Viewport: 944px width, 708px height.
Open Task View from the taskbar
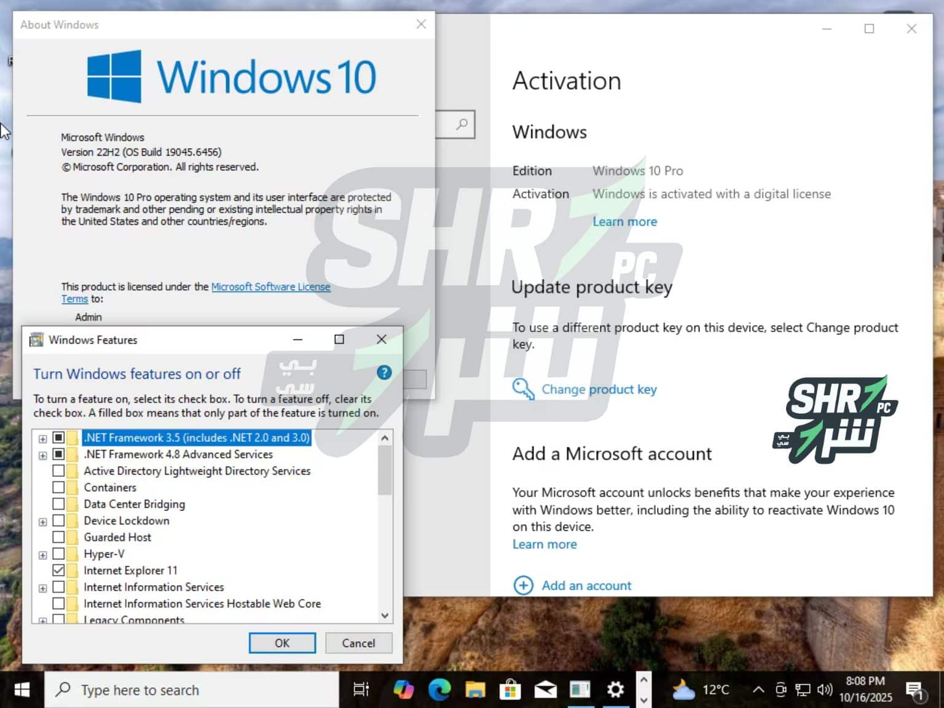[x=361, y=690]
